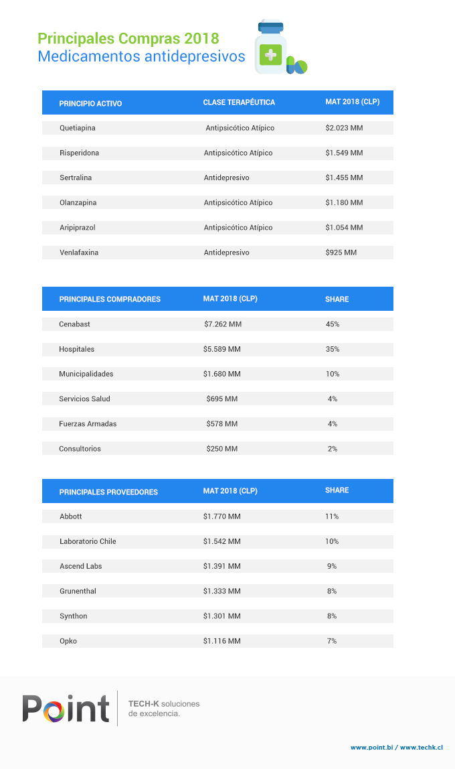Click the Opko row amount $1.116 MM

tap(222, 641)
